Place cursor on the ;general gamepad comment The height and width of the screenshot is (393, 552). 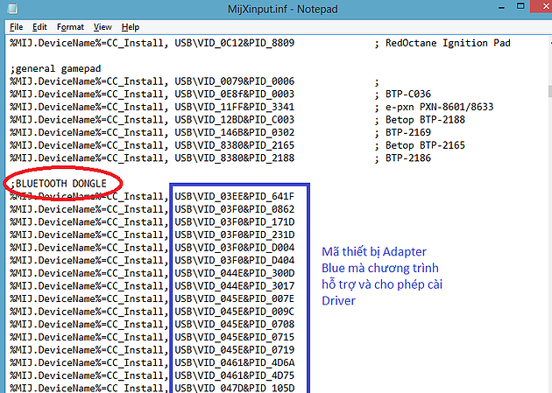(49, 68)
